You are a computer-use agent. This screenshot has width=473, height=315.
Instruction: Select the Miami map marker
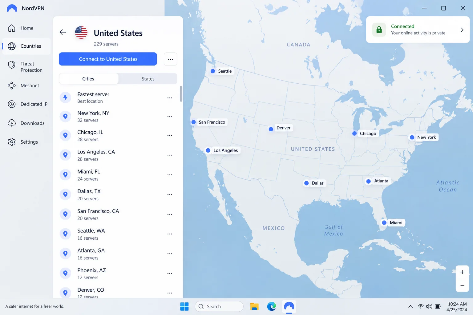point(384,223)
